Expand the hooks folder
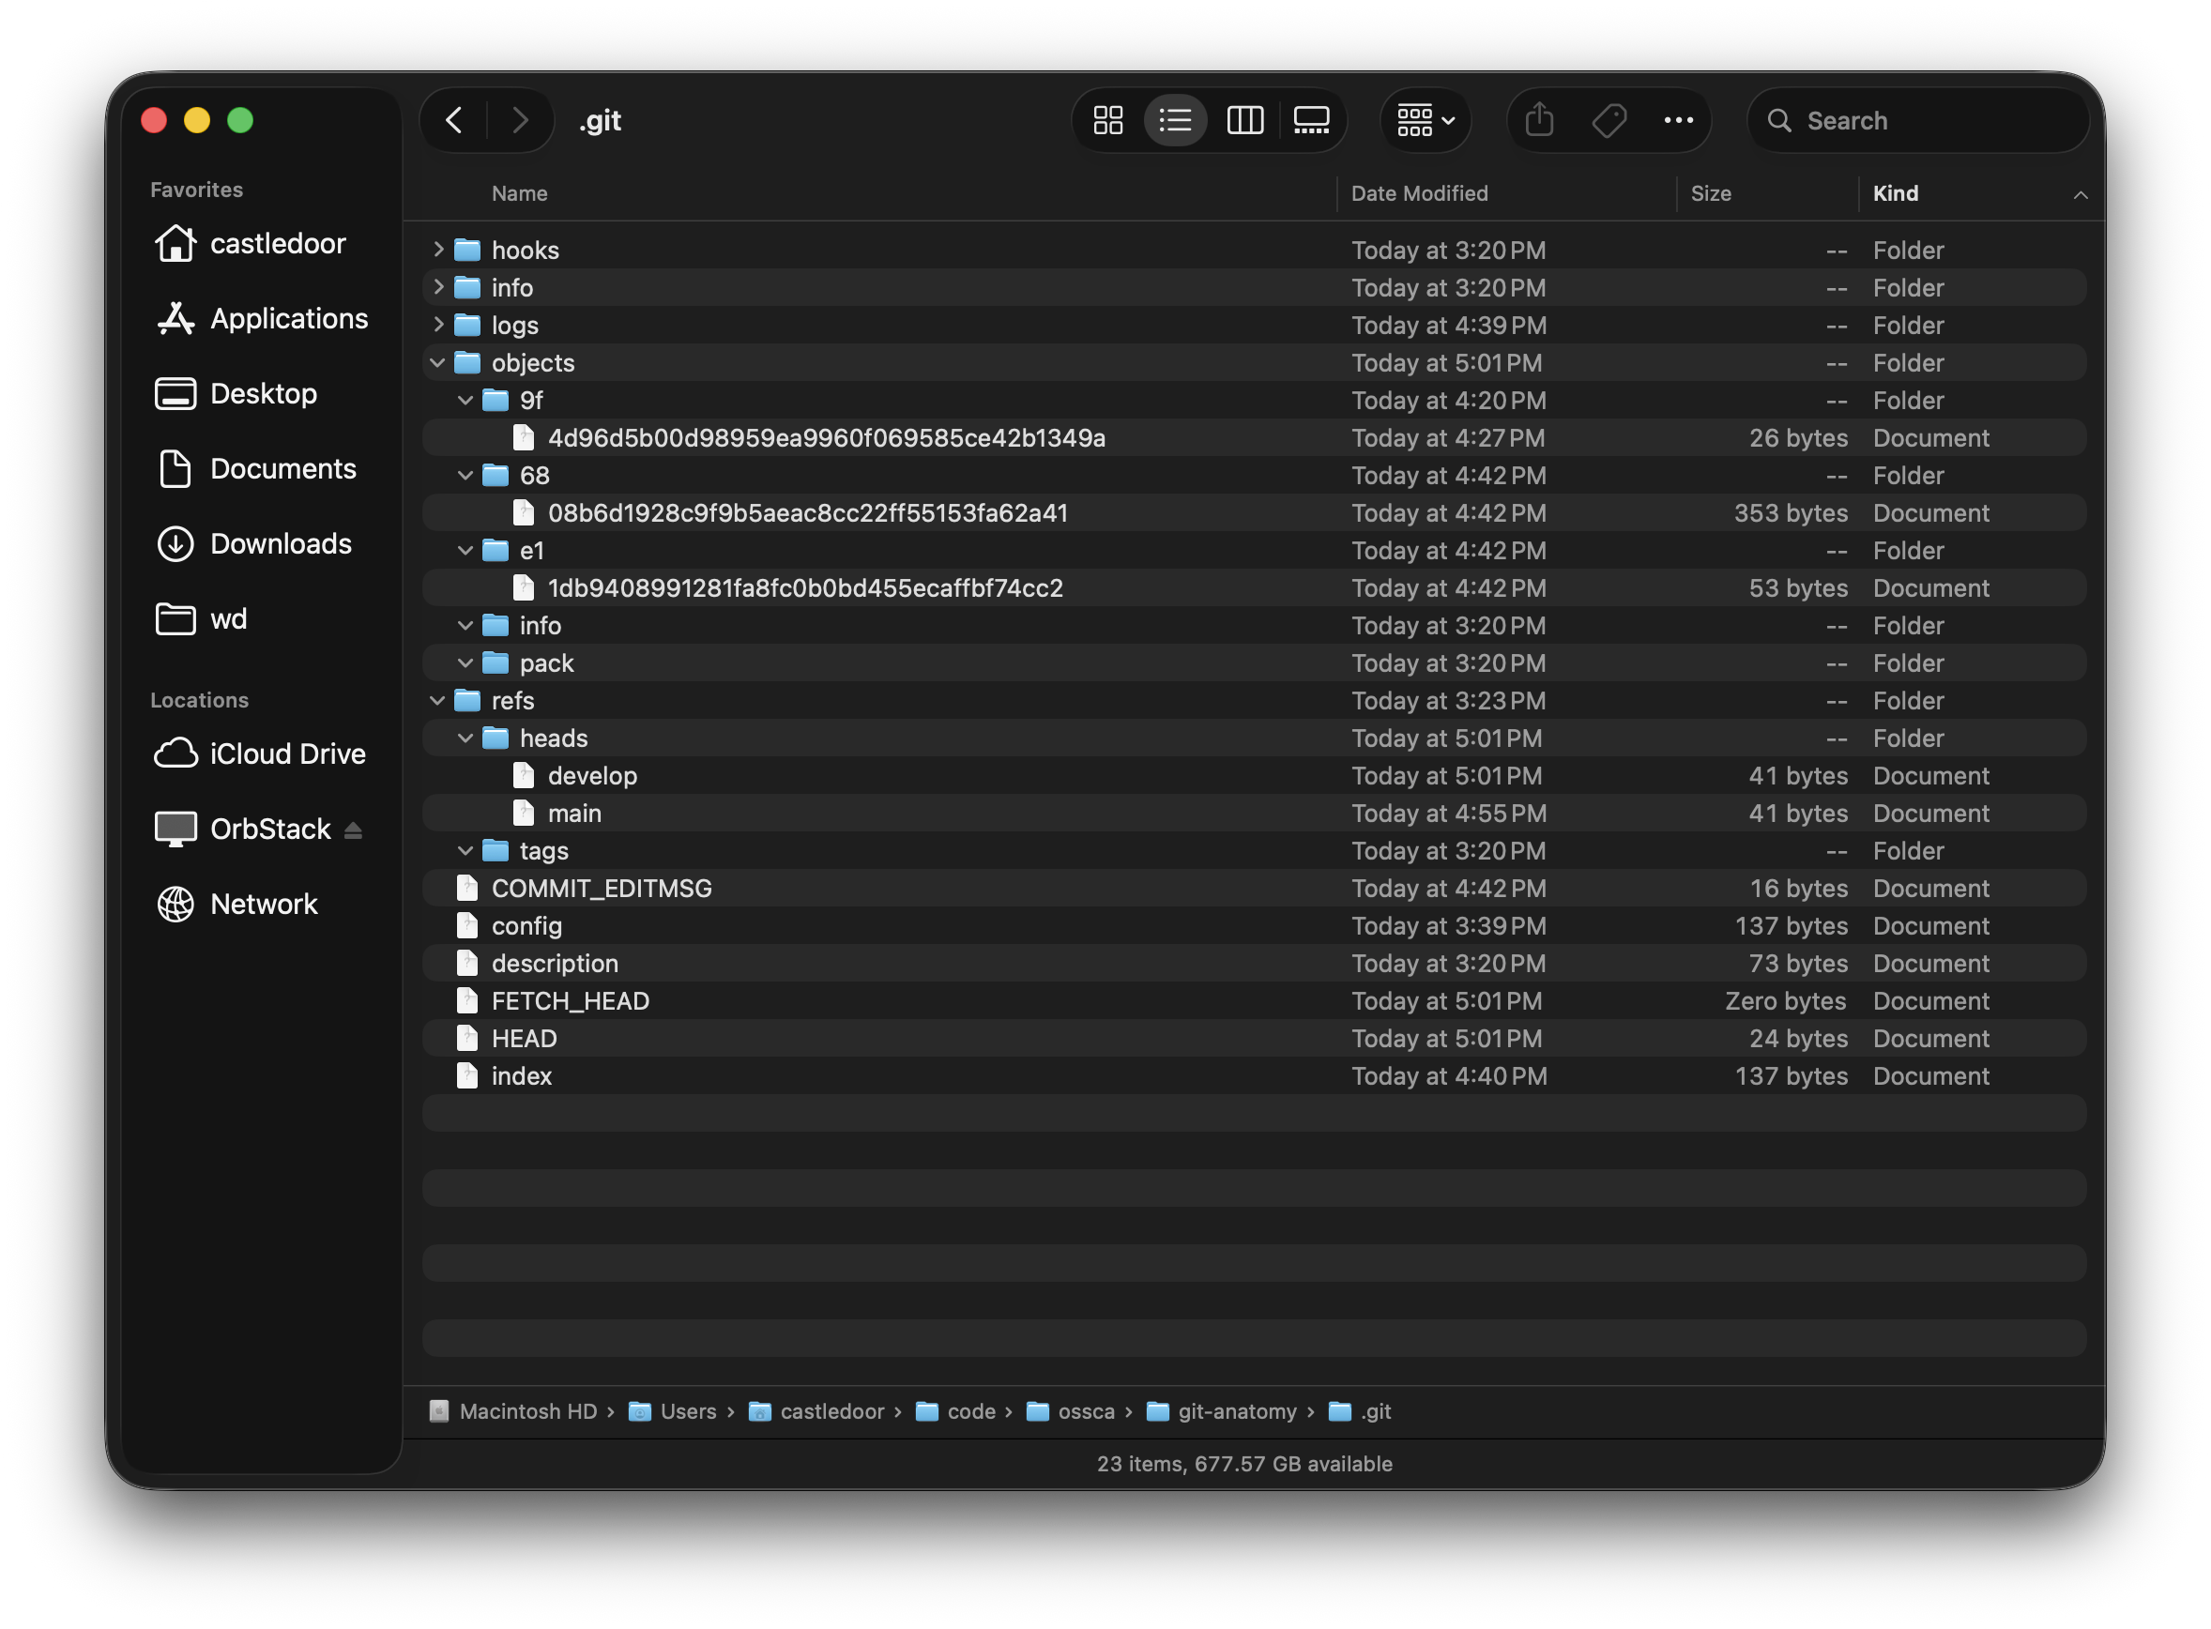This screenshot has width=2211, height=1629. [x=439, y=250]
